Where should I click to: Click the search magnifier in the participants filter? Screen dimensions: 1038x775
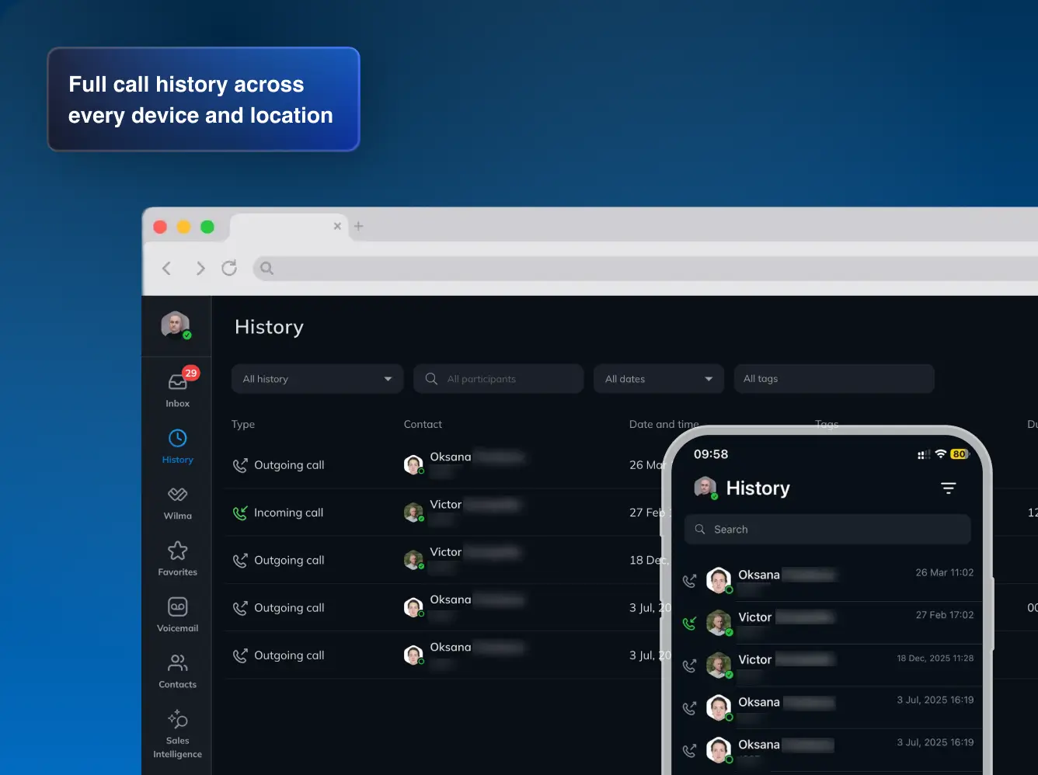pos(430,378)
